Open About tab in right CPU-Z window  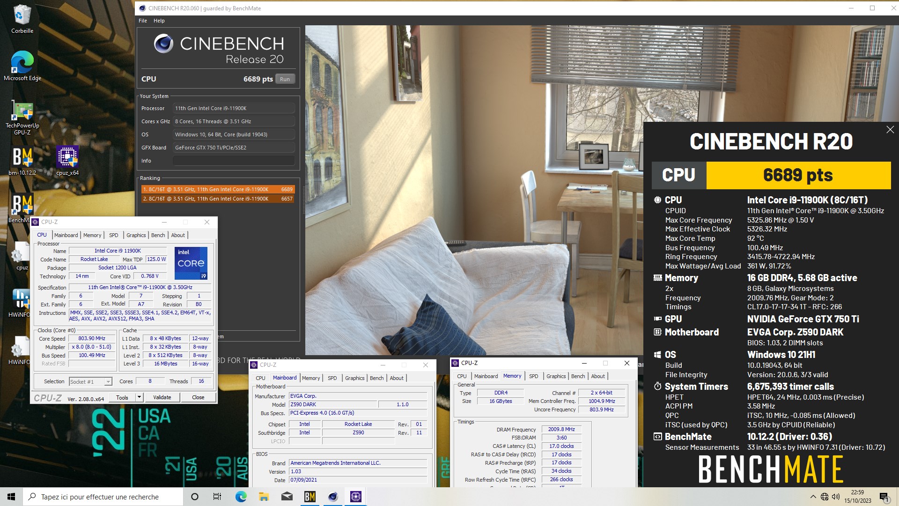598,376
